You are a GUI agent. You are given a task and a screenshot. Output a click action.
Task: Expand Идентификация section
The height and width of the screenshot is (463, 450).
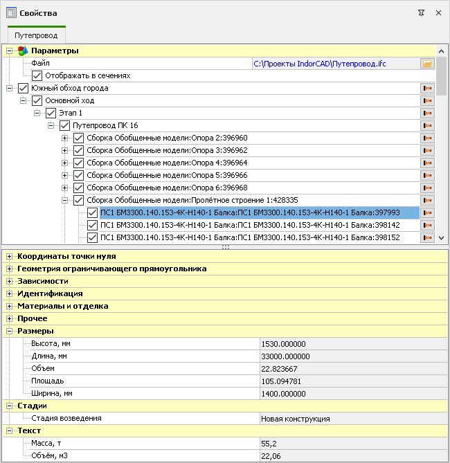point(9,293)
